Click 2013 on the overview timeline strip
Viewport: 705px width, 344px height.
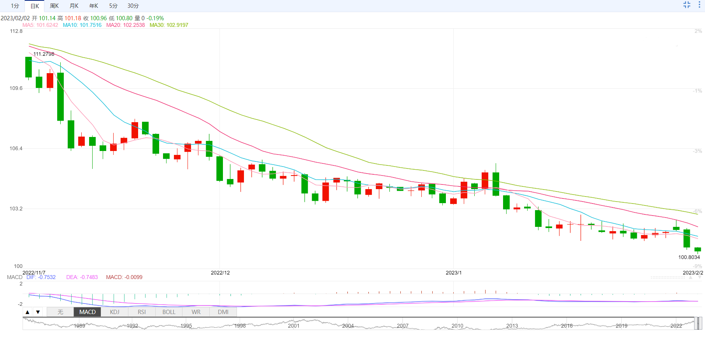512,326
